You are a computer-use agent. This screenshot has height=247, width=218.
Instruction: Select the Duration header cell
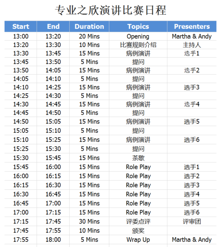(x=89, y=27)
